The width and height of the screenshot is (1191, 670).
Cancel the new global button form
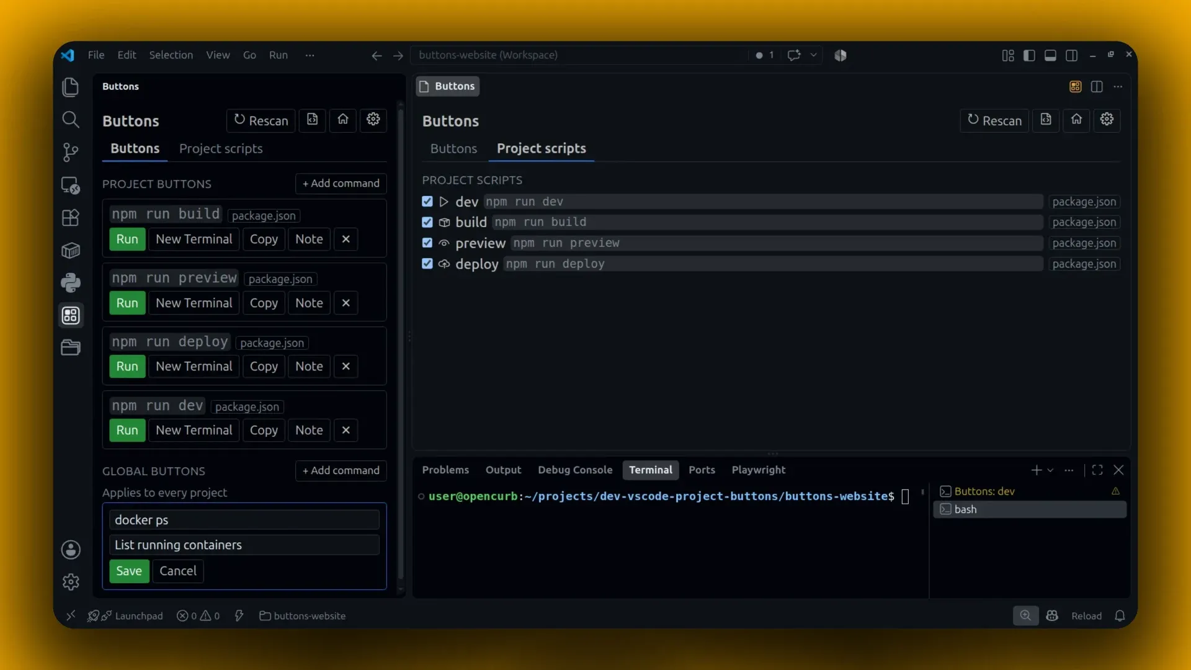pyautogui.click(x=177, y=571)
